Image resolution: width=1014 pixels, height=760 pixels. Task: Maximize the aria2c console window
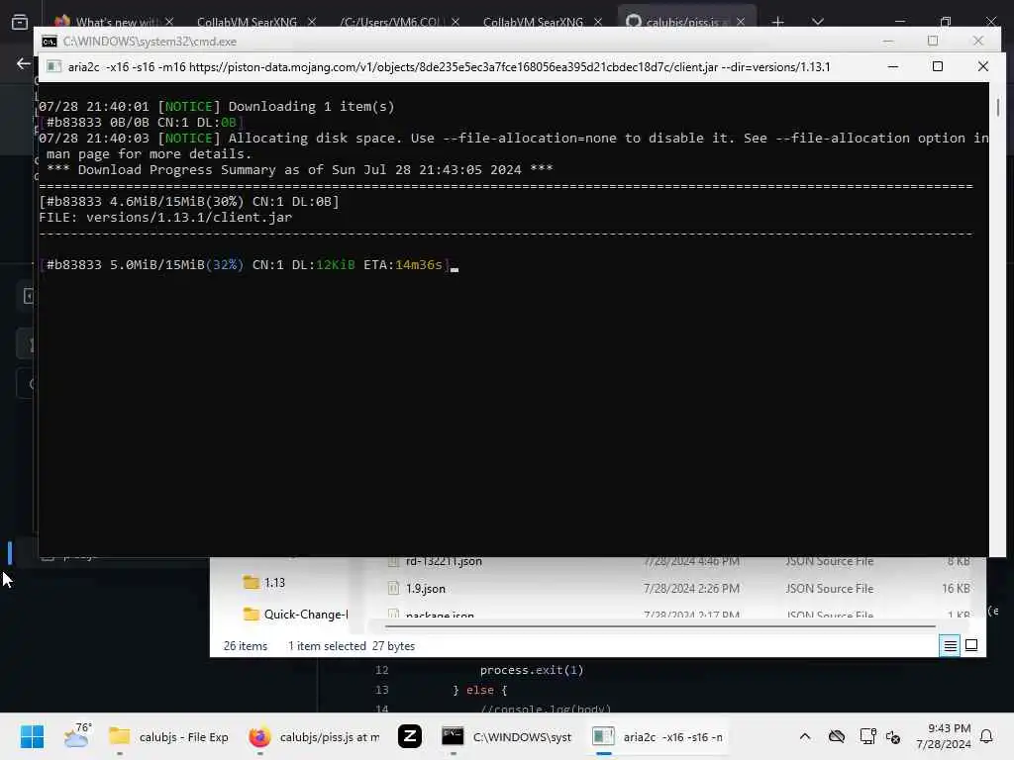point(937,66)
